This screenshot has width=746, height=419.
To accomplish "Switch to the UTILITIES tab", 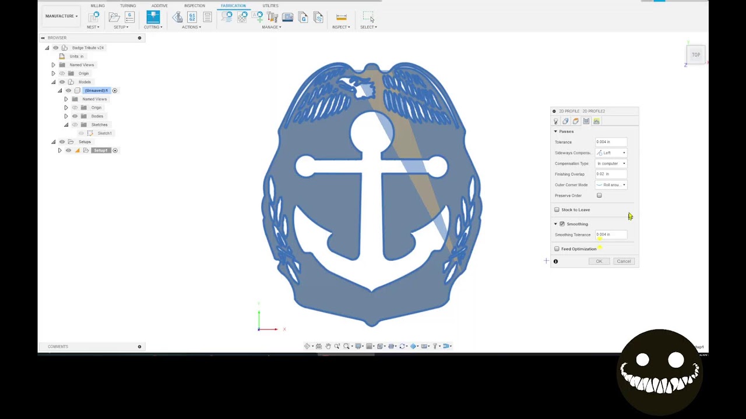I will 270,6.
